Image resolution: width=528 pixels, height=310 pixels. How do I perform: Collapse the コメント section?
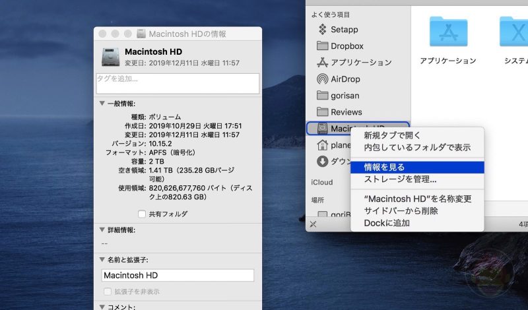(102, 306)
